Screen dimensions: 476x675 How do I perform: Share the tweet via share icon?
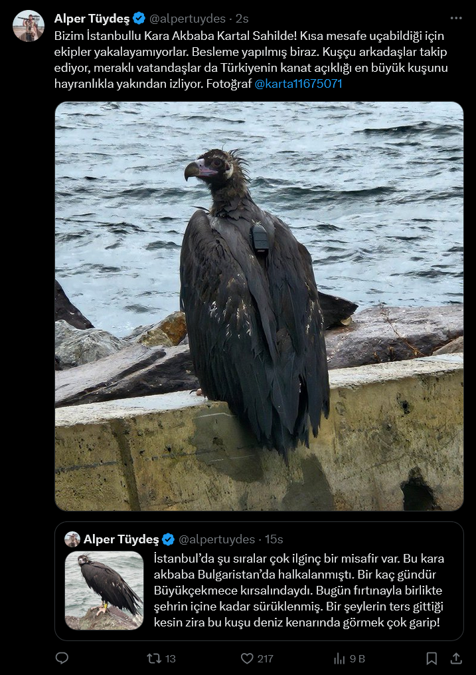456,658
